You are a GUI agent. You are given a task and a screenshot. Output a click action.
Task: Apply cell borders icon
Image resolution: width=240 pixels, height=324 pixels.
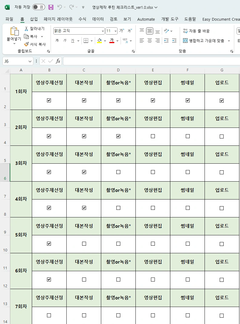86,40
